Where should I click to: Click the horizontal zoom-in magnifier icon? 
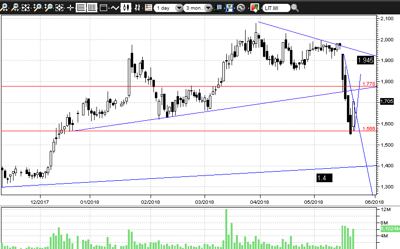(5, 8)
